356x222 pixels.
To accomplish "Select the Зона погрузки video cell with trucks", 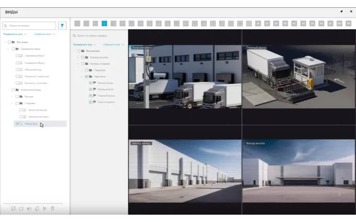I will click(x=185, y=77).
